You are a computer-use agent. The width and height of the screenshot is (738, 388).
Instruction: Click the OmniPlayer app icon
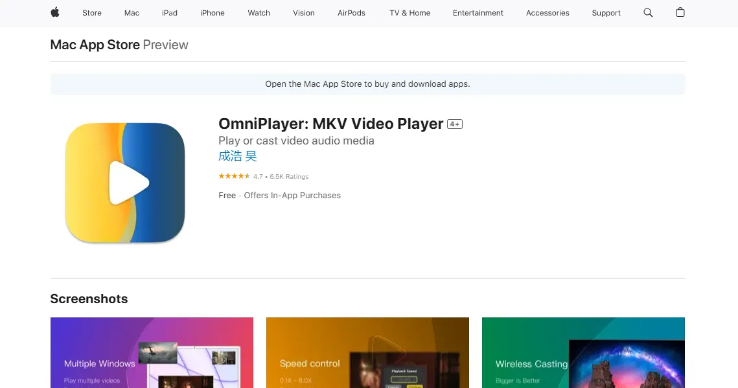tap(124, 183)
